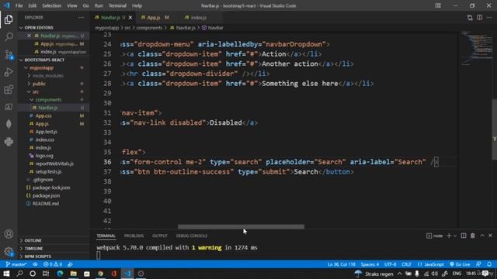Open the Source Control view
Screen dimensions: 497x279
[x=9, y=54]
